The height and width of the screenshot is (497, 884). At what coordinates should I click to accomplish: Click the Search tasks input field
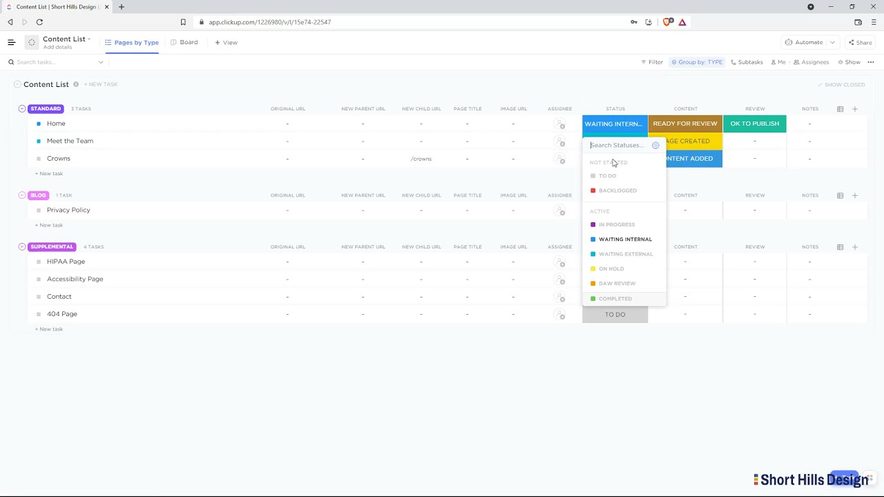pyautogui.click(x=55, y=62)
